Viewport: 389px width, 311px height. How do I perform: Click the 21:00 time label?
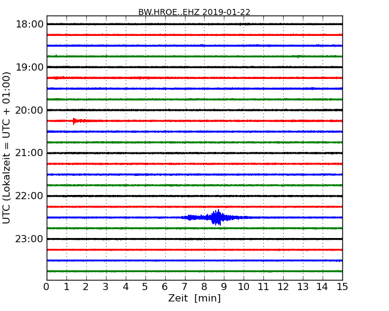[29, 153]
